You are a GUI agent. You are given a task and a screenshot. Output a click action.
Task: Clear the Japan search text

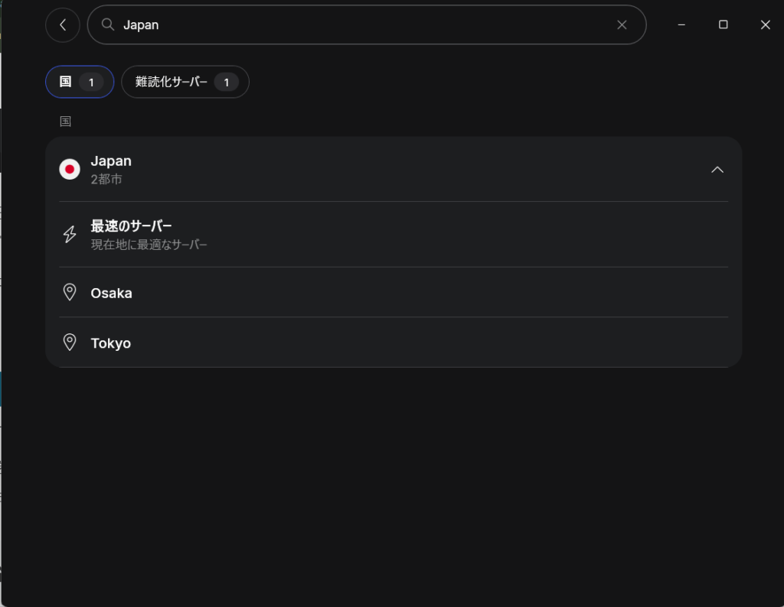pyautogui.click(x=622, y=25)
